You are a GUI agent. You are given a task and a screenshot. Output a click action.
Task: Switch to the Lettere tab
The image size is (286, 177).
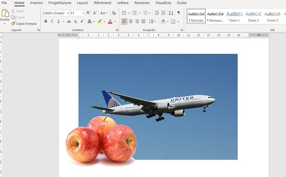[123, 3]
